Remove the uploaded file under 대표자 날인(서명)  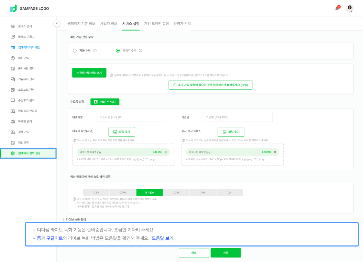click(x=165, y=152)
